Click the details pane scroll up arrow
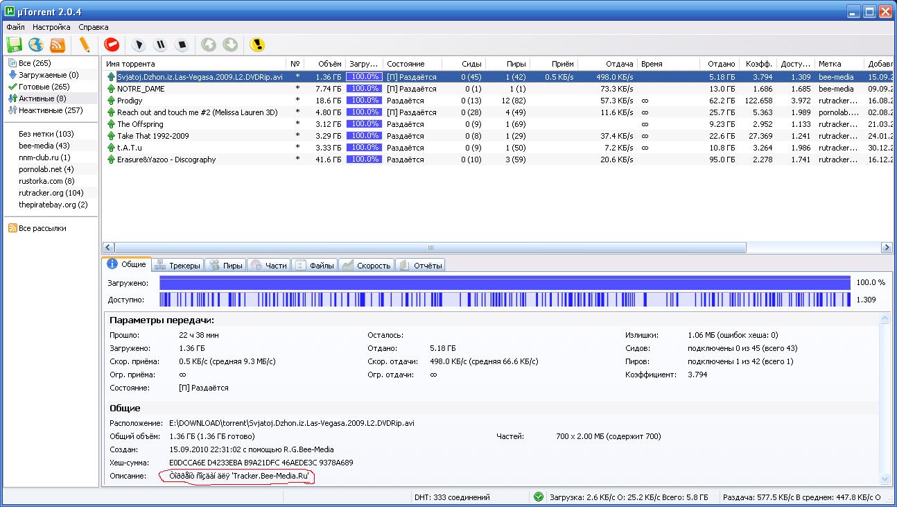Viewport: 897px width, 507px height. (x=885, y=318)
